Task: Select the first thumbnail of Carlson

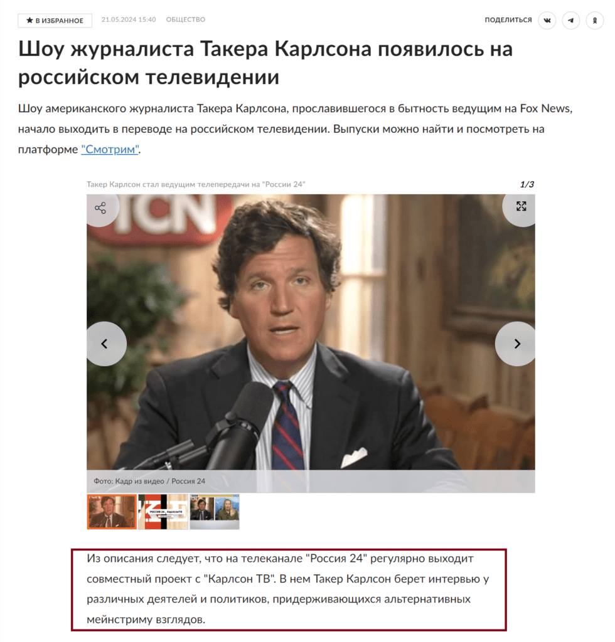Action: click(x=112, y=512)
